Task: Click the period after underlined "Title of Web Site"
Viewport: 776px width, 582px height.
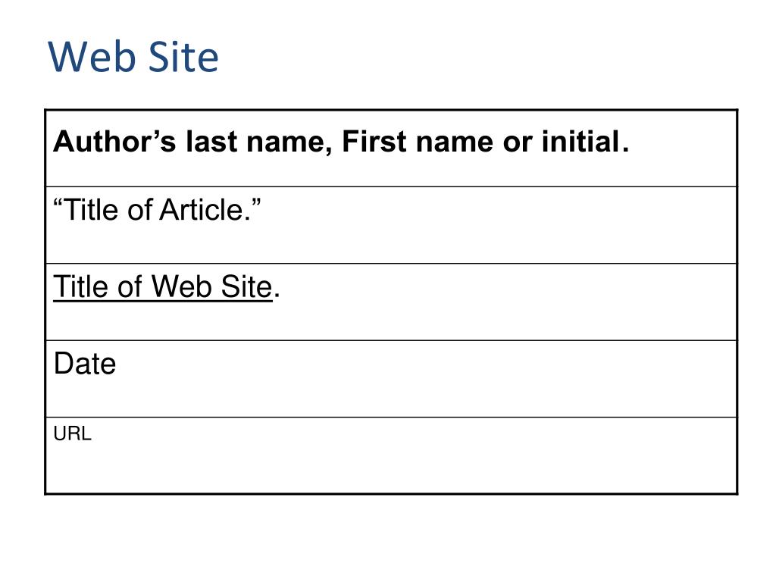Action: (x=277, y=296)
